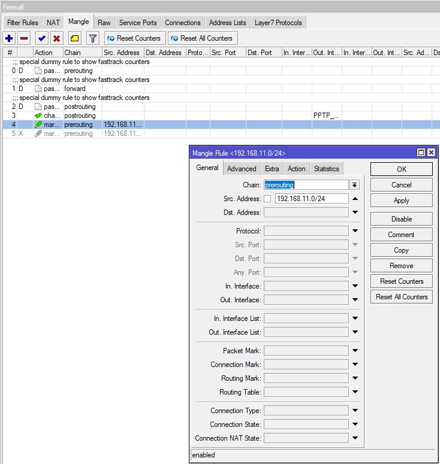Click Remove button in dialog

402,266
